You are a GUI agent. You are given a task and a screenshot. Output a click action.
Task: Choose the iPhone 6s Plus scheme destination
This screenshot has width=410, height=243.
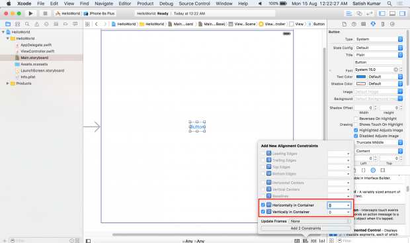(x=99, y=13)
